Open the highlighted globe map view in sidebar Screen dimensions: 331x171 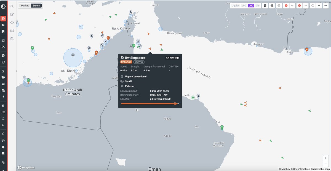click(x=3, y=19)
